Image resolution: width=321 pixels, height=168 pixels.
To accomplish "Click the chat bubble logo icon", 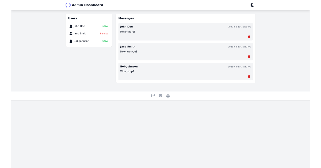I will tap(68, 5).
